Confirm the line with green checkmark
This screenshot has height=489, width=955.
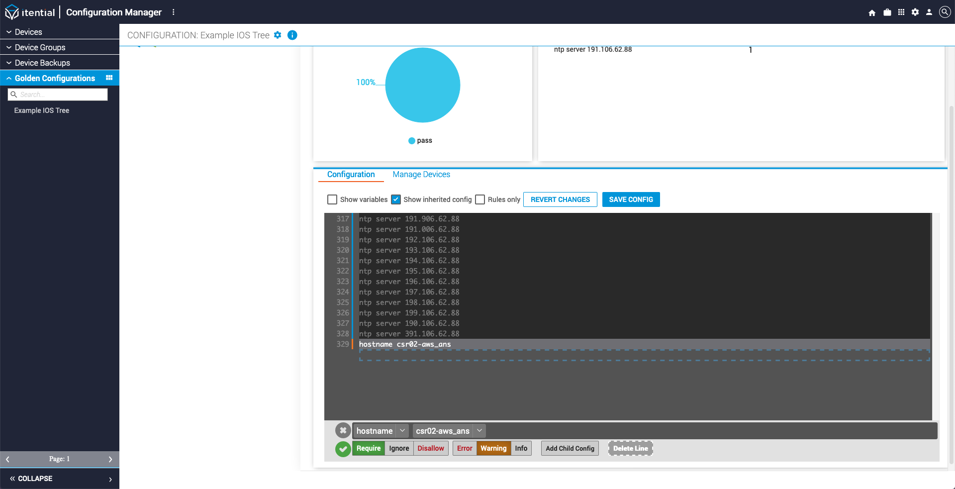pos(343,449)
